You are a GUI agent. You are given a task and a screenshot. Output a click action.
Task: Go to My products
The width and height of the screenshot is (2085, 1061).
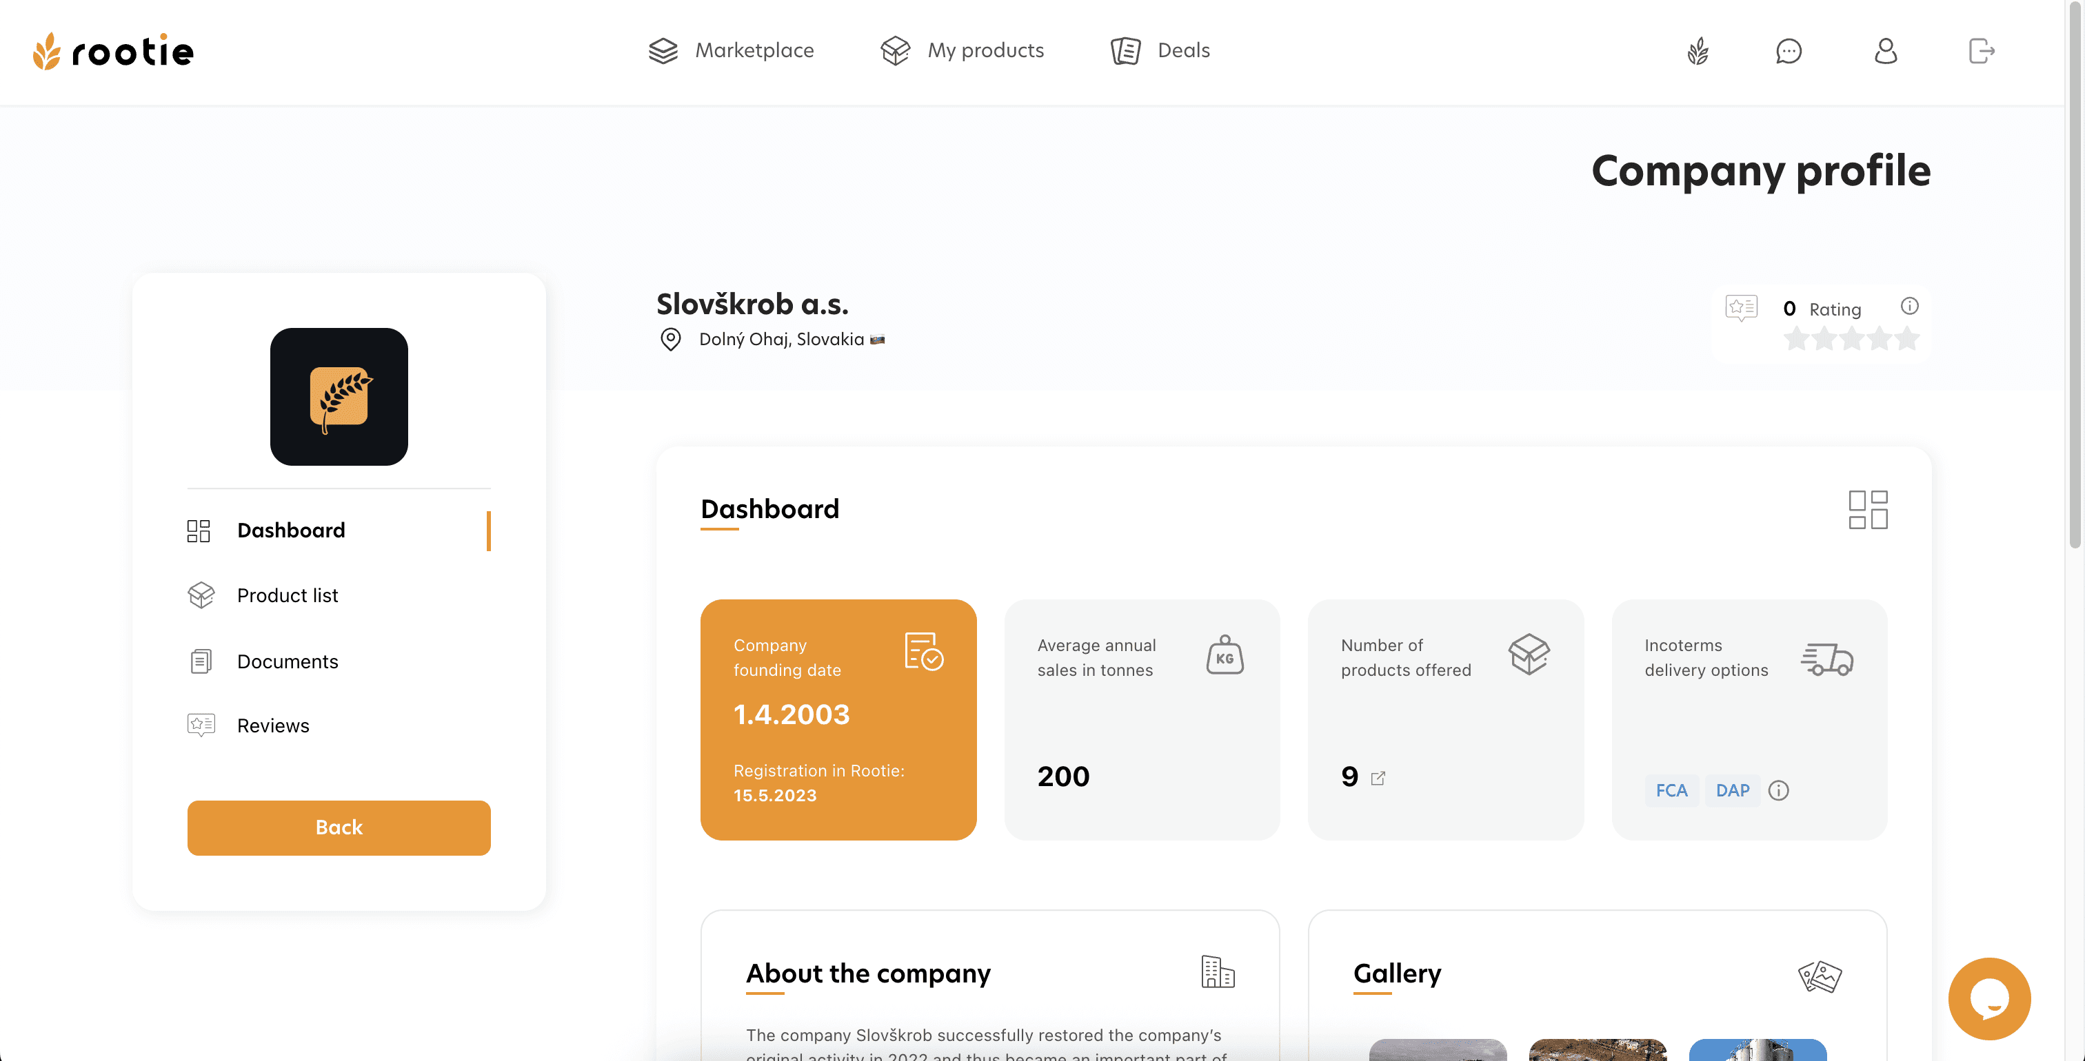point(962,50)
